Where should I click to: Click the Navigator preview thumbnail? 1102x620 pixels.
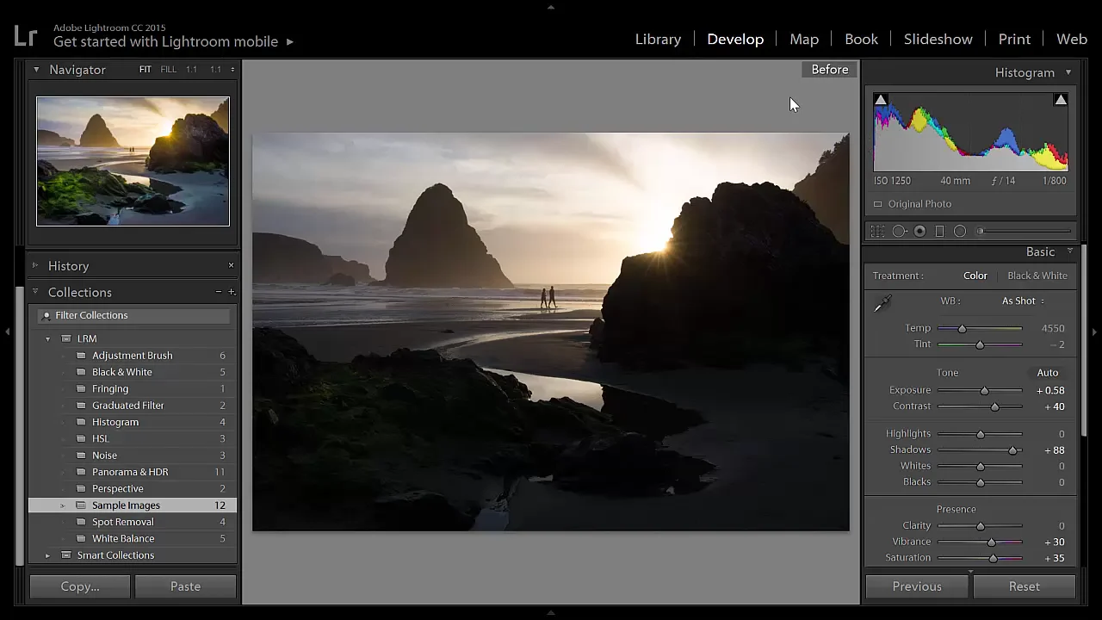point(133,161)
